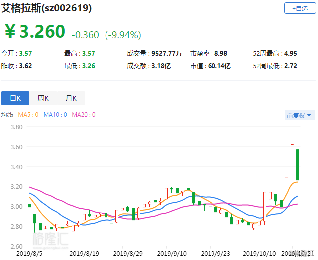Click the 市盈率 8.98 value
The height and width of the screenshot is (260, 318).
tap(221, 53)
